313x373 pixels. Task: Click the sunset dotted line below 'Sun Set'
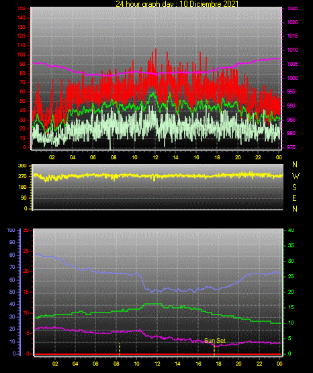point(214,350)
